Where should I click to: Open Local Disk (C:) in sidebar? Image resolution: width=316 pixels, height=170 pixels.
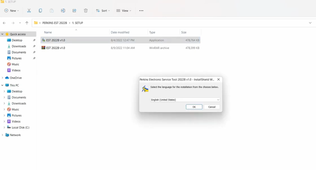[x=21, y=127]
